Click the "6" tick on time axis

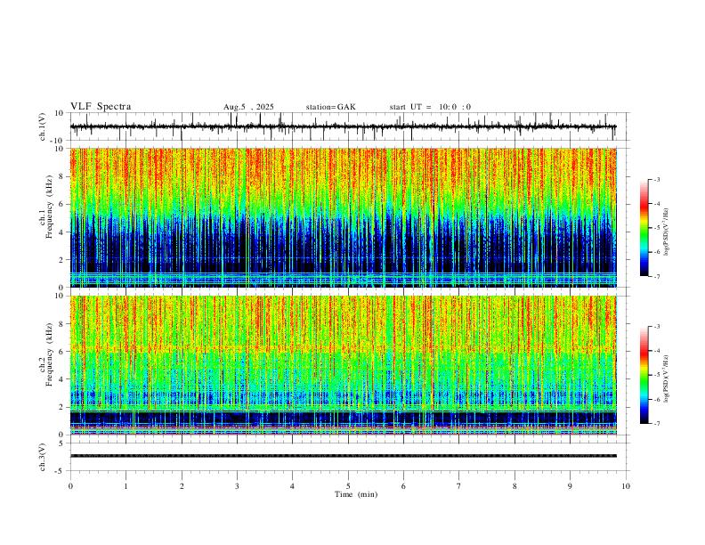point(404,486)
